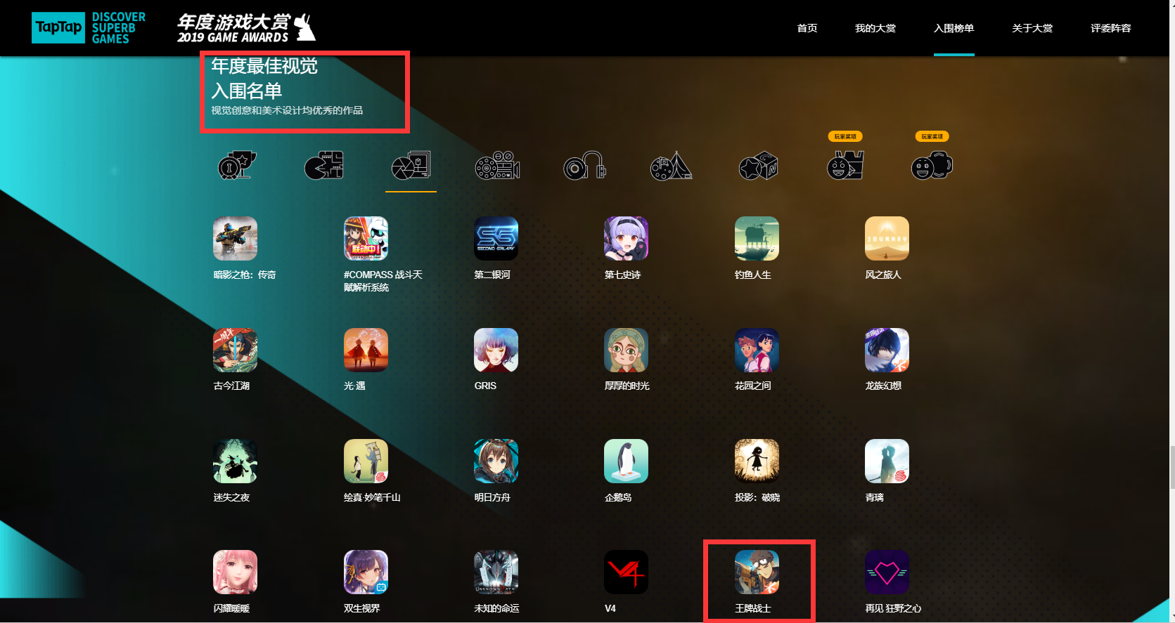Open the 双生视界 game icon

pos(366,572)
